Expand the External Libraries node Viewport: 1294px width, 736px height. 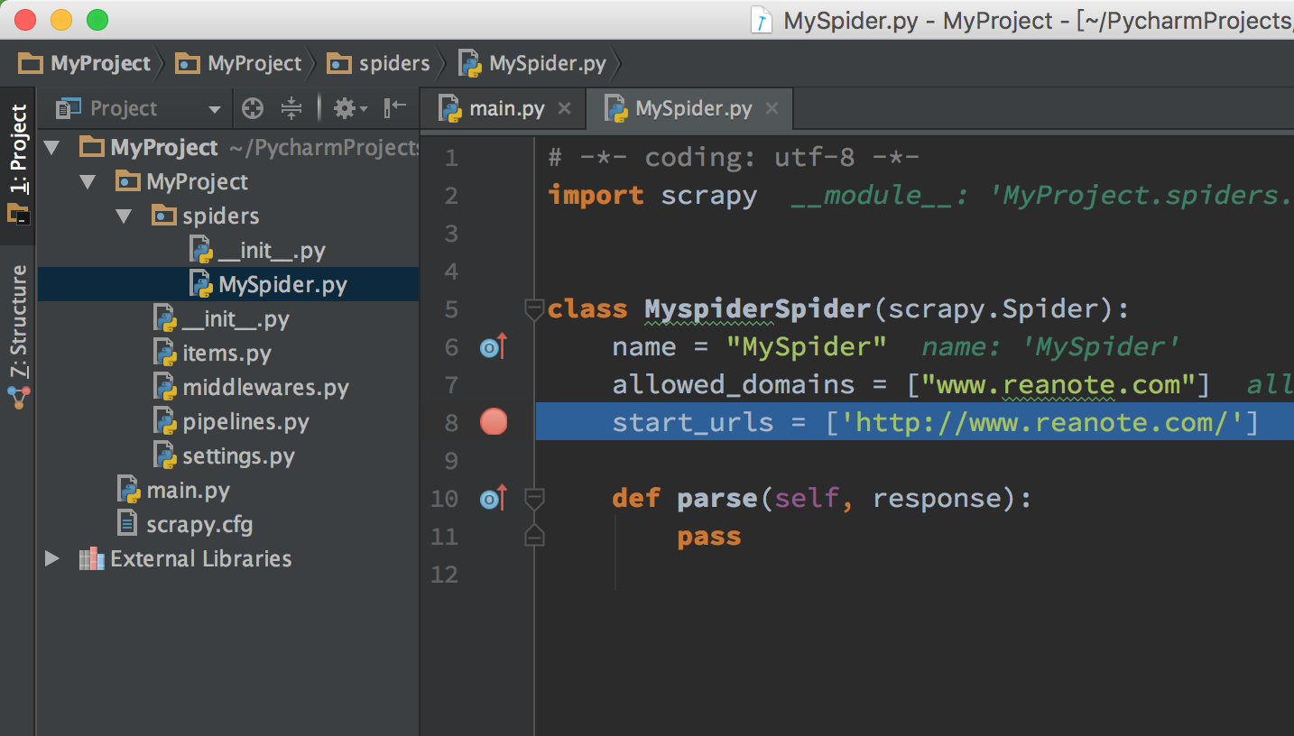pos(52,558)
